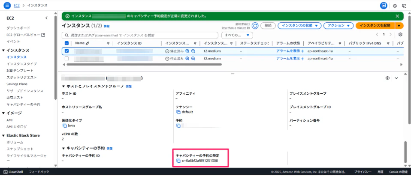The image size is (411, 176).
Task: Collapse the instance detail panel chevron
Action: (396, 78)
